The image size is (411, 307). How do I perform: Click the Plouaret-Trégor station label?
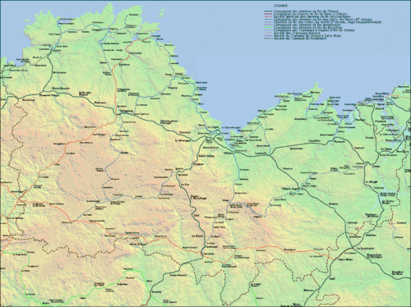click(x=49, y=95)
